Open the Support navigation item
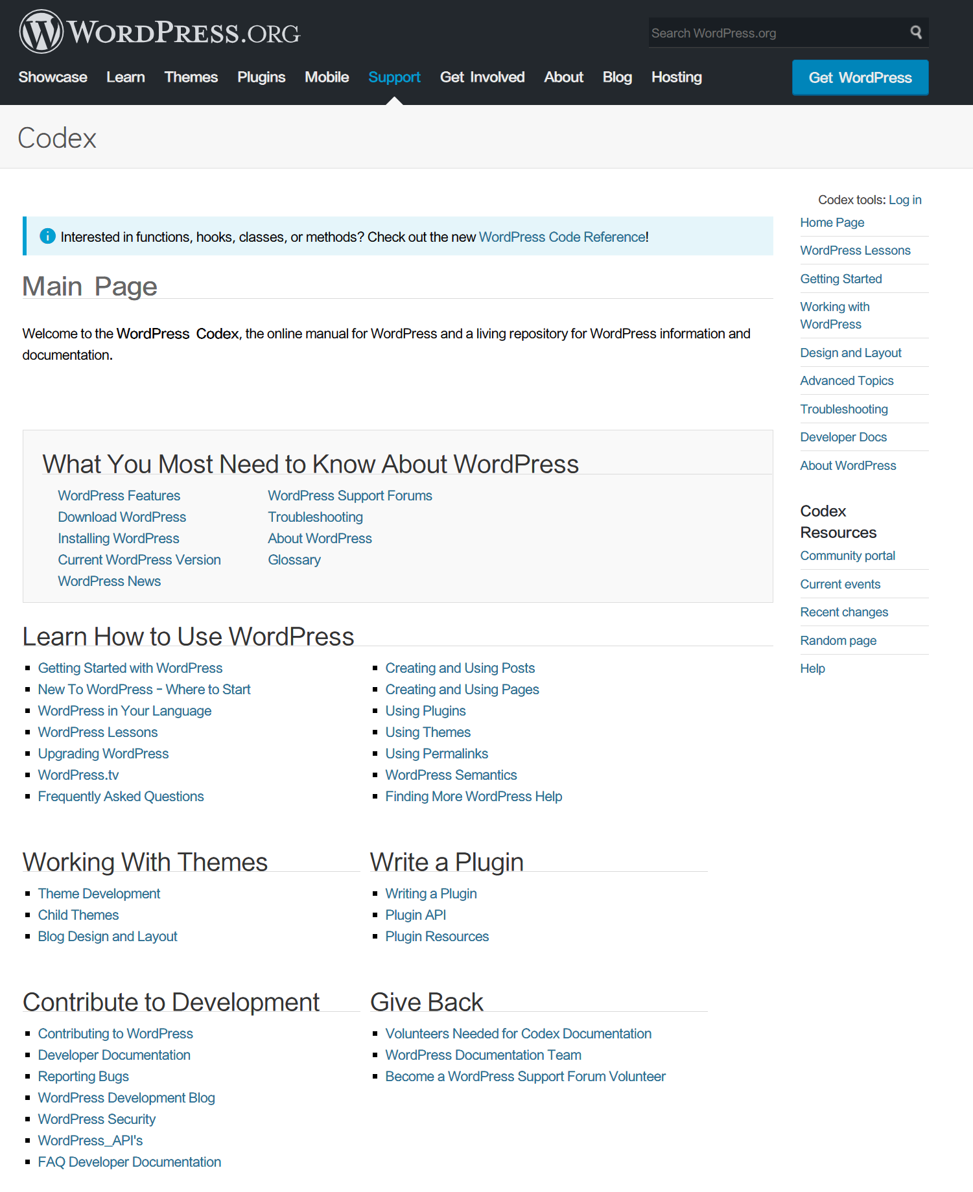 (395, 77)
